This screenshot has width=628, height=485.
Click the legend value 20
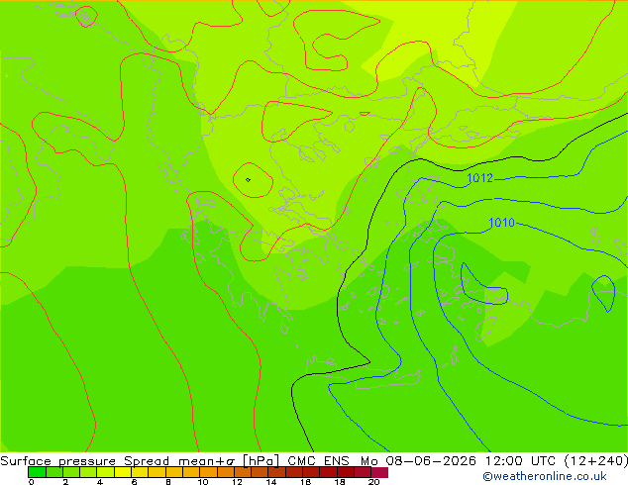click(x=373, y=482)
